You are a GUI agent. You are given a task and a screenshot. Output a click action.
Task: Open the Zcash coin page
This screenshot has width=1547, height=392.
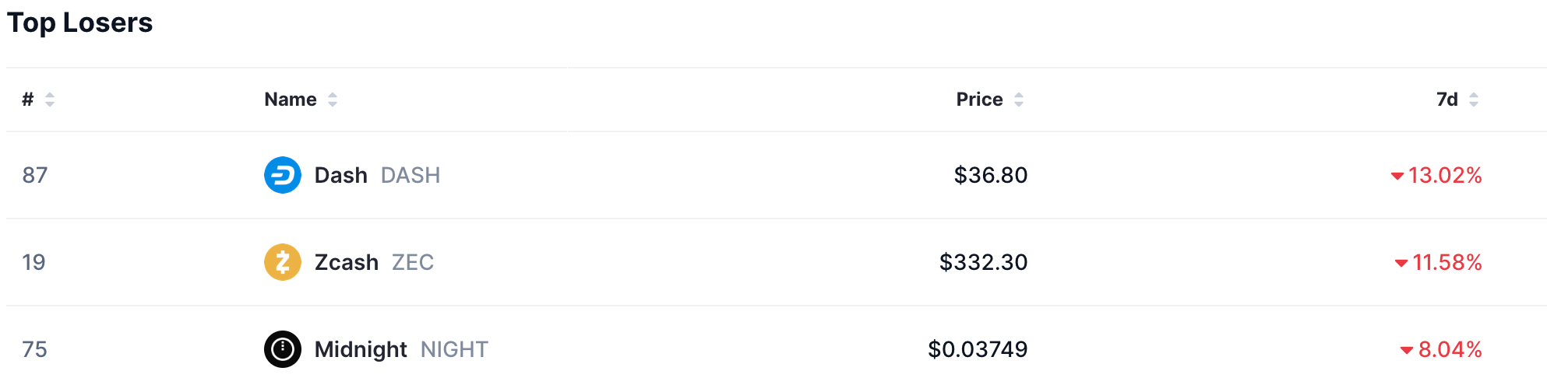[x=347, y=262]
